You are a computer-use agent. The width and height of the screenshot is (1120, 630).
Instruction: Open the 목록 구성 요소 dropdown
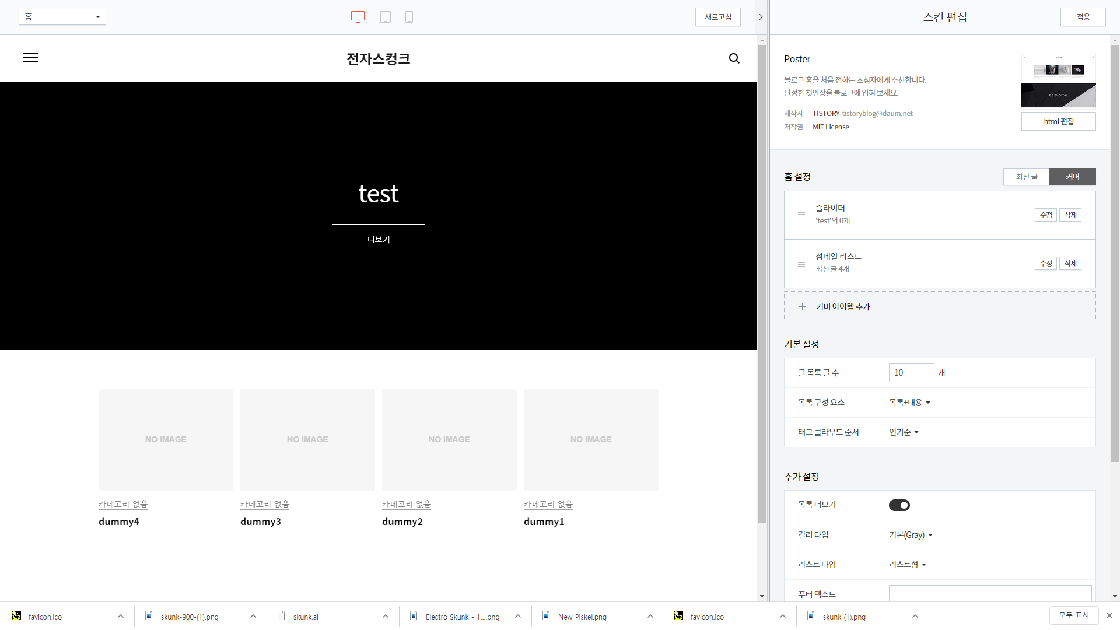tap(909, 402)
